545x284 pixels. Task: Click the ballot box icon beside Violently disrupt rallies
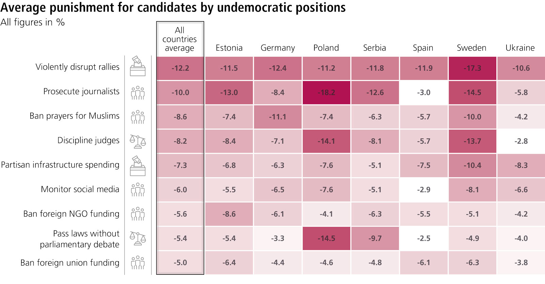tap(138, 66)
